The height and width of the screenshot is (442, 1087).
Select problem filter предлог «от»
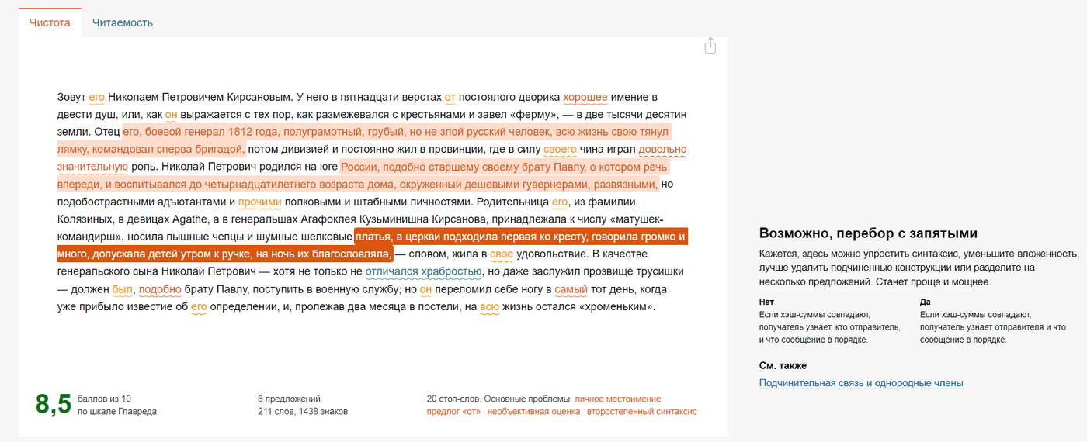pos(453,412)
